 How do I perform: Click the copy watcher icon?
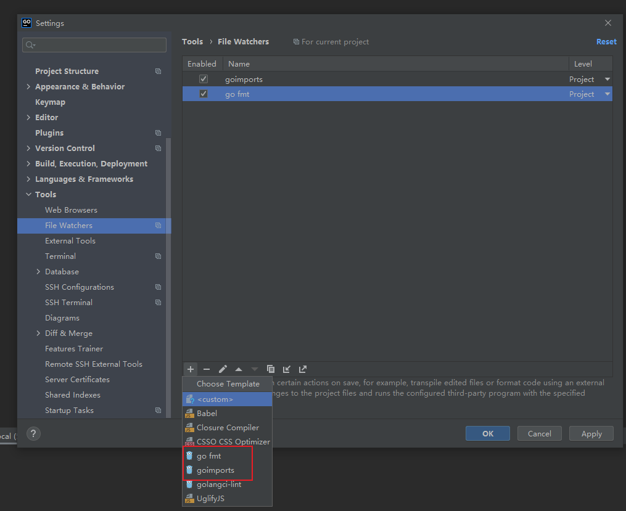pos(271,369)
